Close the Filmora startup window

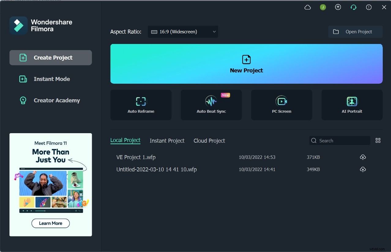(384, 7)
